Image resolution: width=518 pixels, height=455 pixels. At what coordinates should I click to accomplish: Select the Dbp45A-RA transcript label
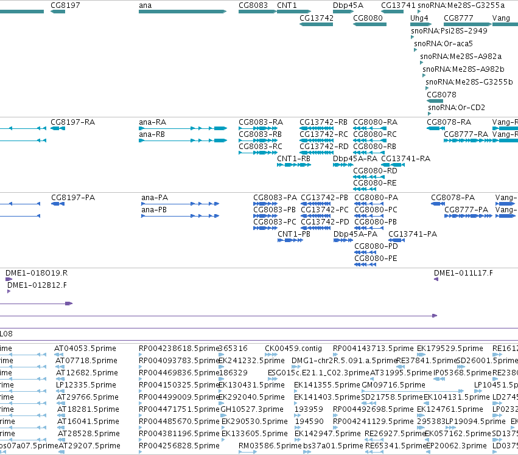pyautogui.click(x=355, y=159)
